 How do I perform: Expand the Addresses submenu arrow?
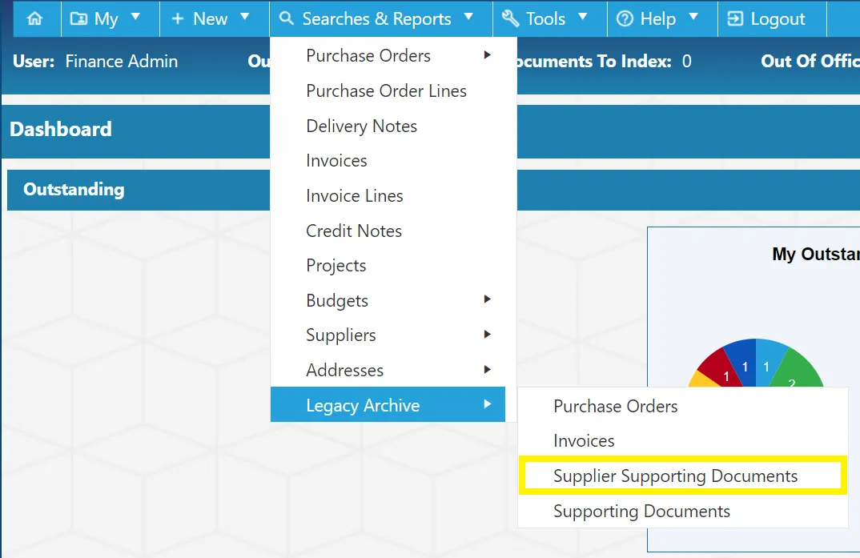pyautogui.click(x=487, y=369)
